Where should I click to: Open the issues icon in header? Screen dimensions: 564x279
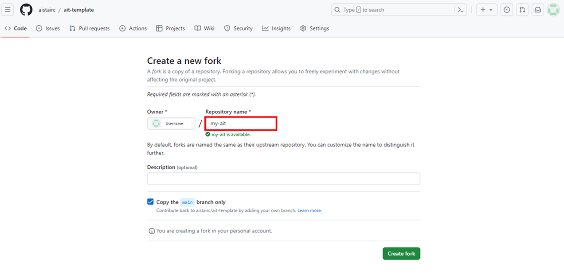coord(506,10)
